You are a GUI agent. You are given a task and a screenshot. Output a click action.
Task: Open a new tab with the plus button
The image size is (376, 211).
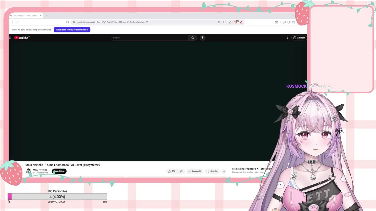46,16
